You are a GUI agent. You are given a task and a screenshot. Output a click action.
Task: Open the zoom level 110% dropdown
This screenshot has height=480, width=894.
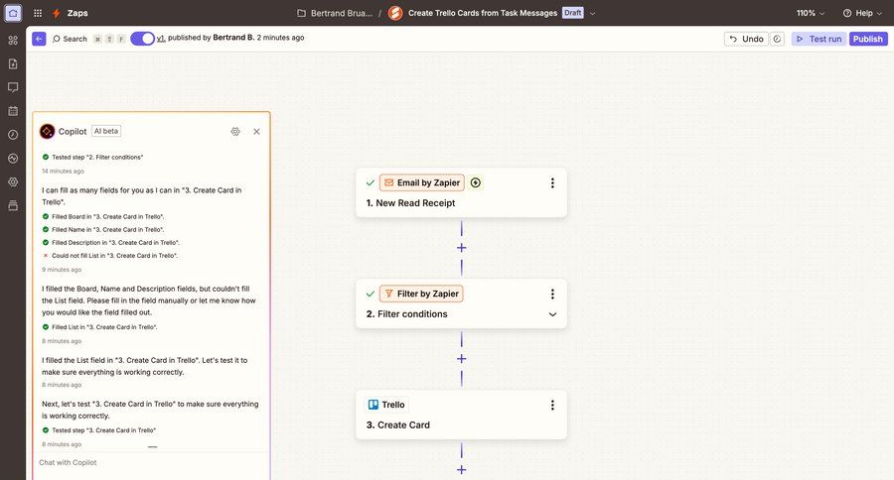click(x=811, y=13)
